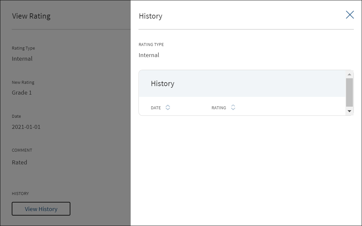Click the RATING TYPE label in History panel

click(x=151, y=44)
